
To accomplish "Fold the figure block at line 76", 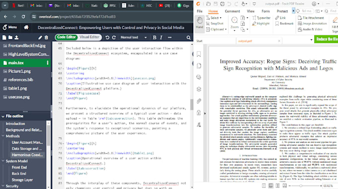I will coord(64,143).
